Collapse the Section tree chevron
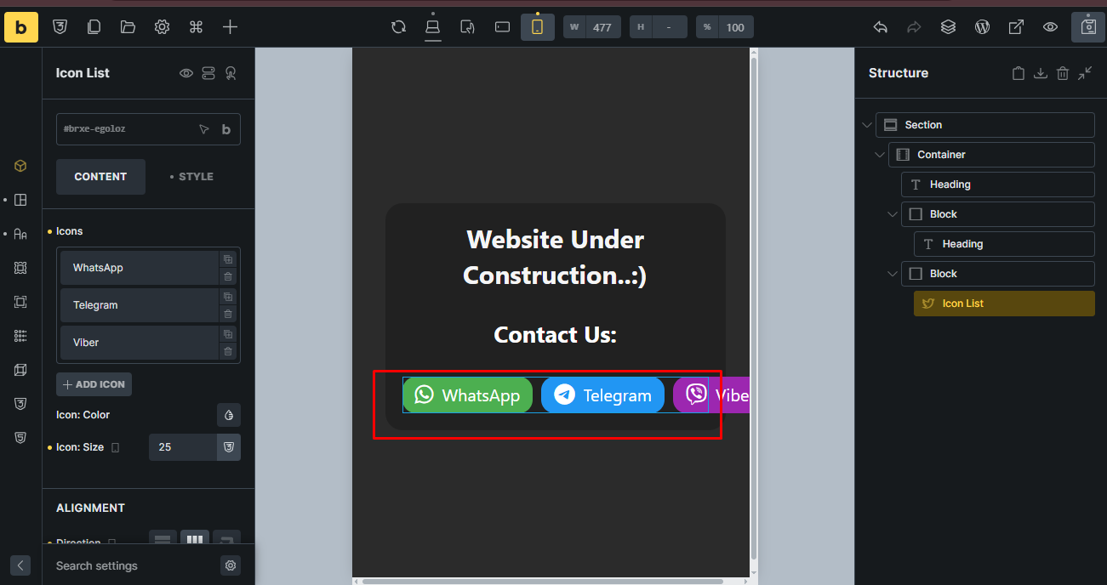 (x=867, y=125)
